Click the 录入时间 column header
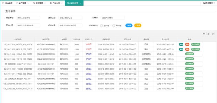Image resolution: width=217 pixels, height=103 pixels. point(165,39)
